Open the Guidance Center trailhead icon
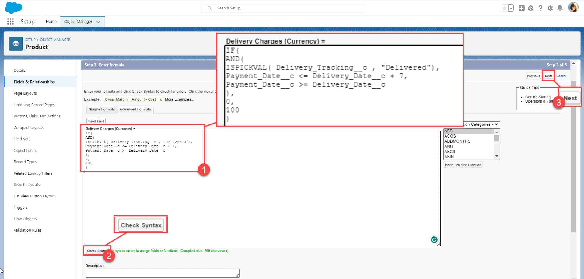Image resolution: width=584 pixels, height=279 pixels. click(x=530, y=8)
